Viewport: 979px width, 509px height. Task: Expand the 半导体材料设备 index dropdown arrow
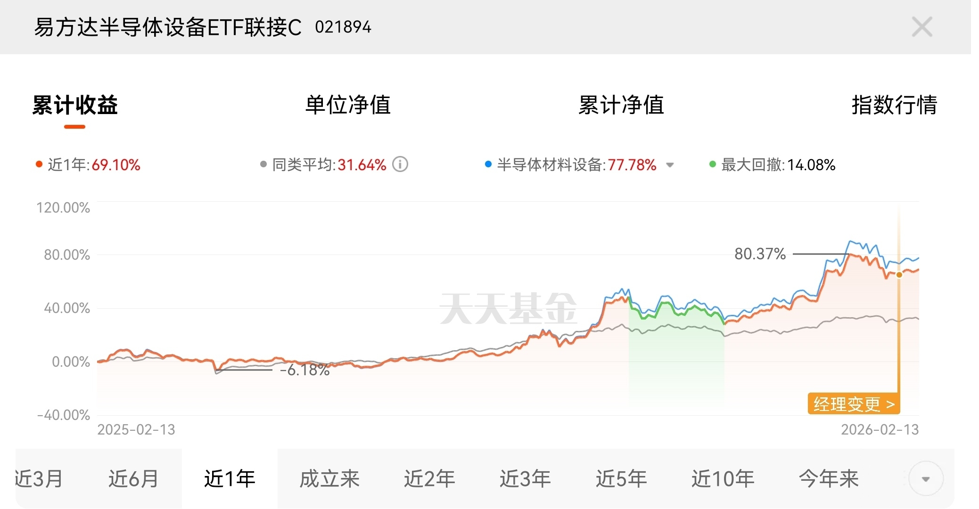(669, 165)
